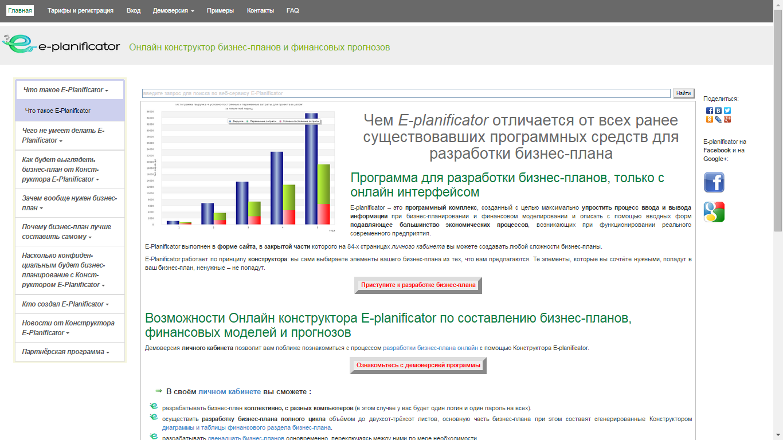Click the small Facebook share icon
783x440 pixels.
710,111
